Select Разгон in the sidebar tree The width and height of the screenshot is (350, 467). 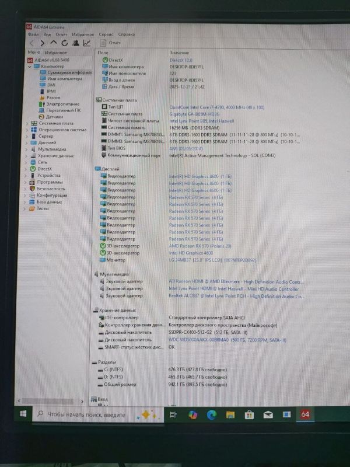pos(53,97)
